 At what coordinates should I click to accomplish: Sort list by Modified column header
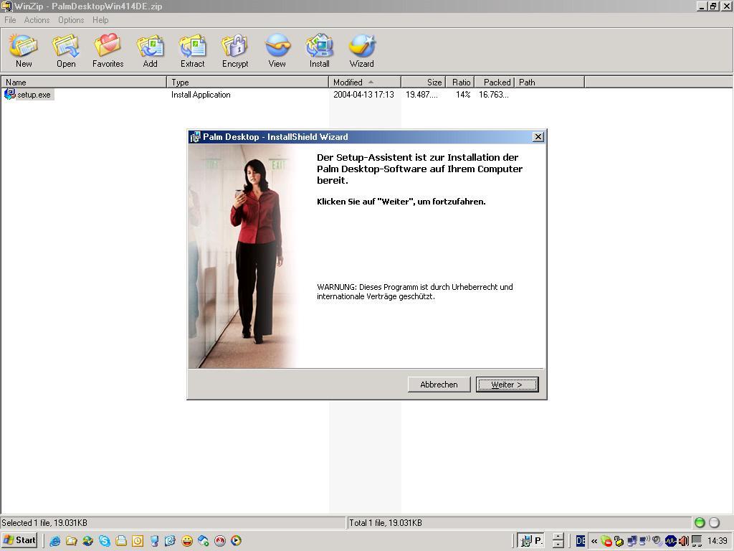365,82
